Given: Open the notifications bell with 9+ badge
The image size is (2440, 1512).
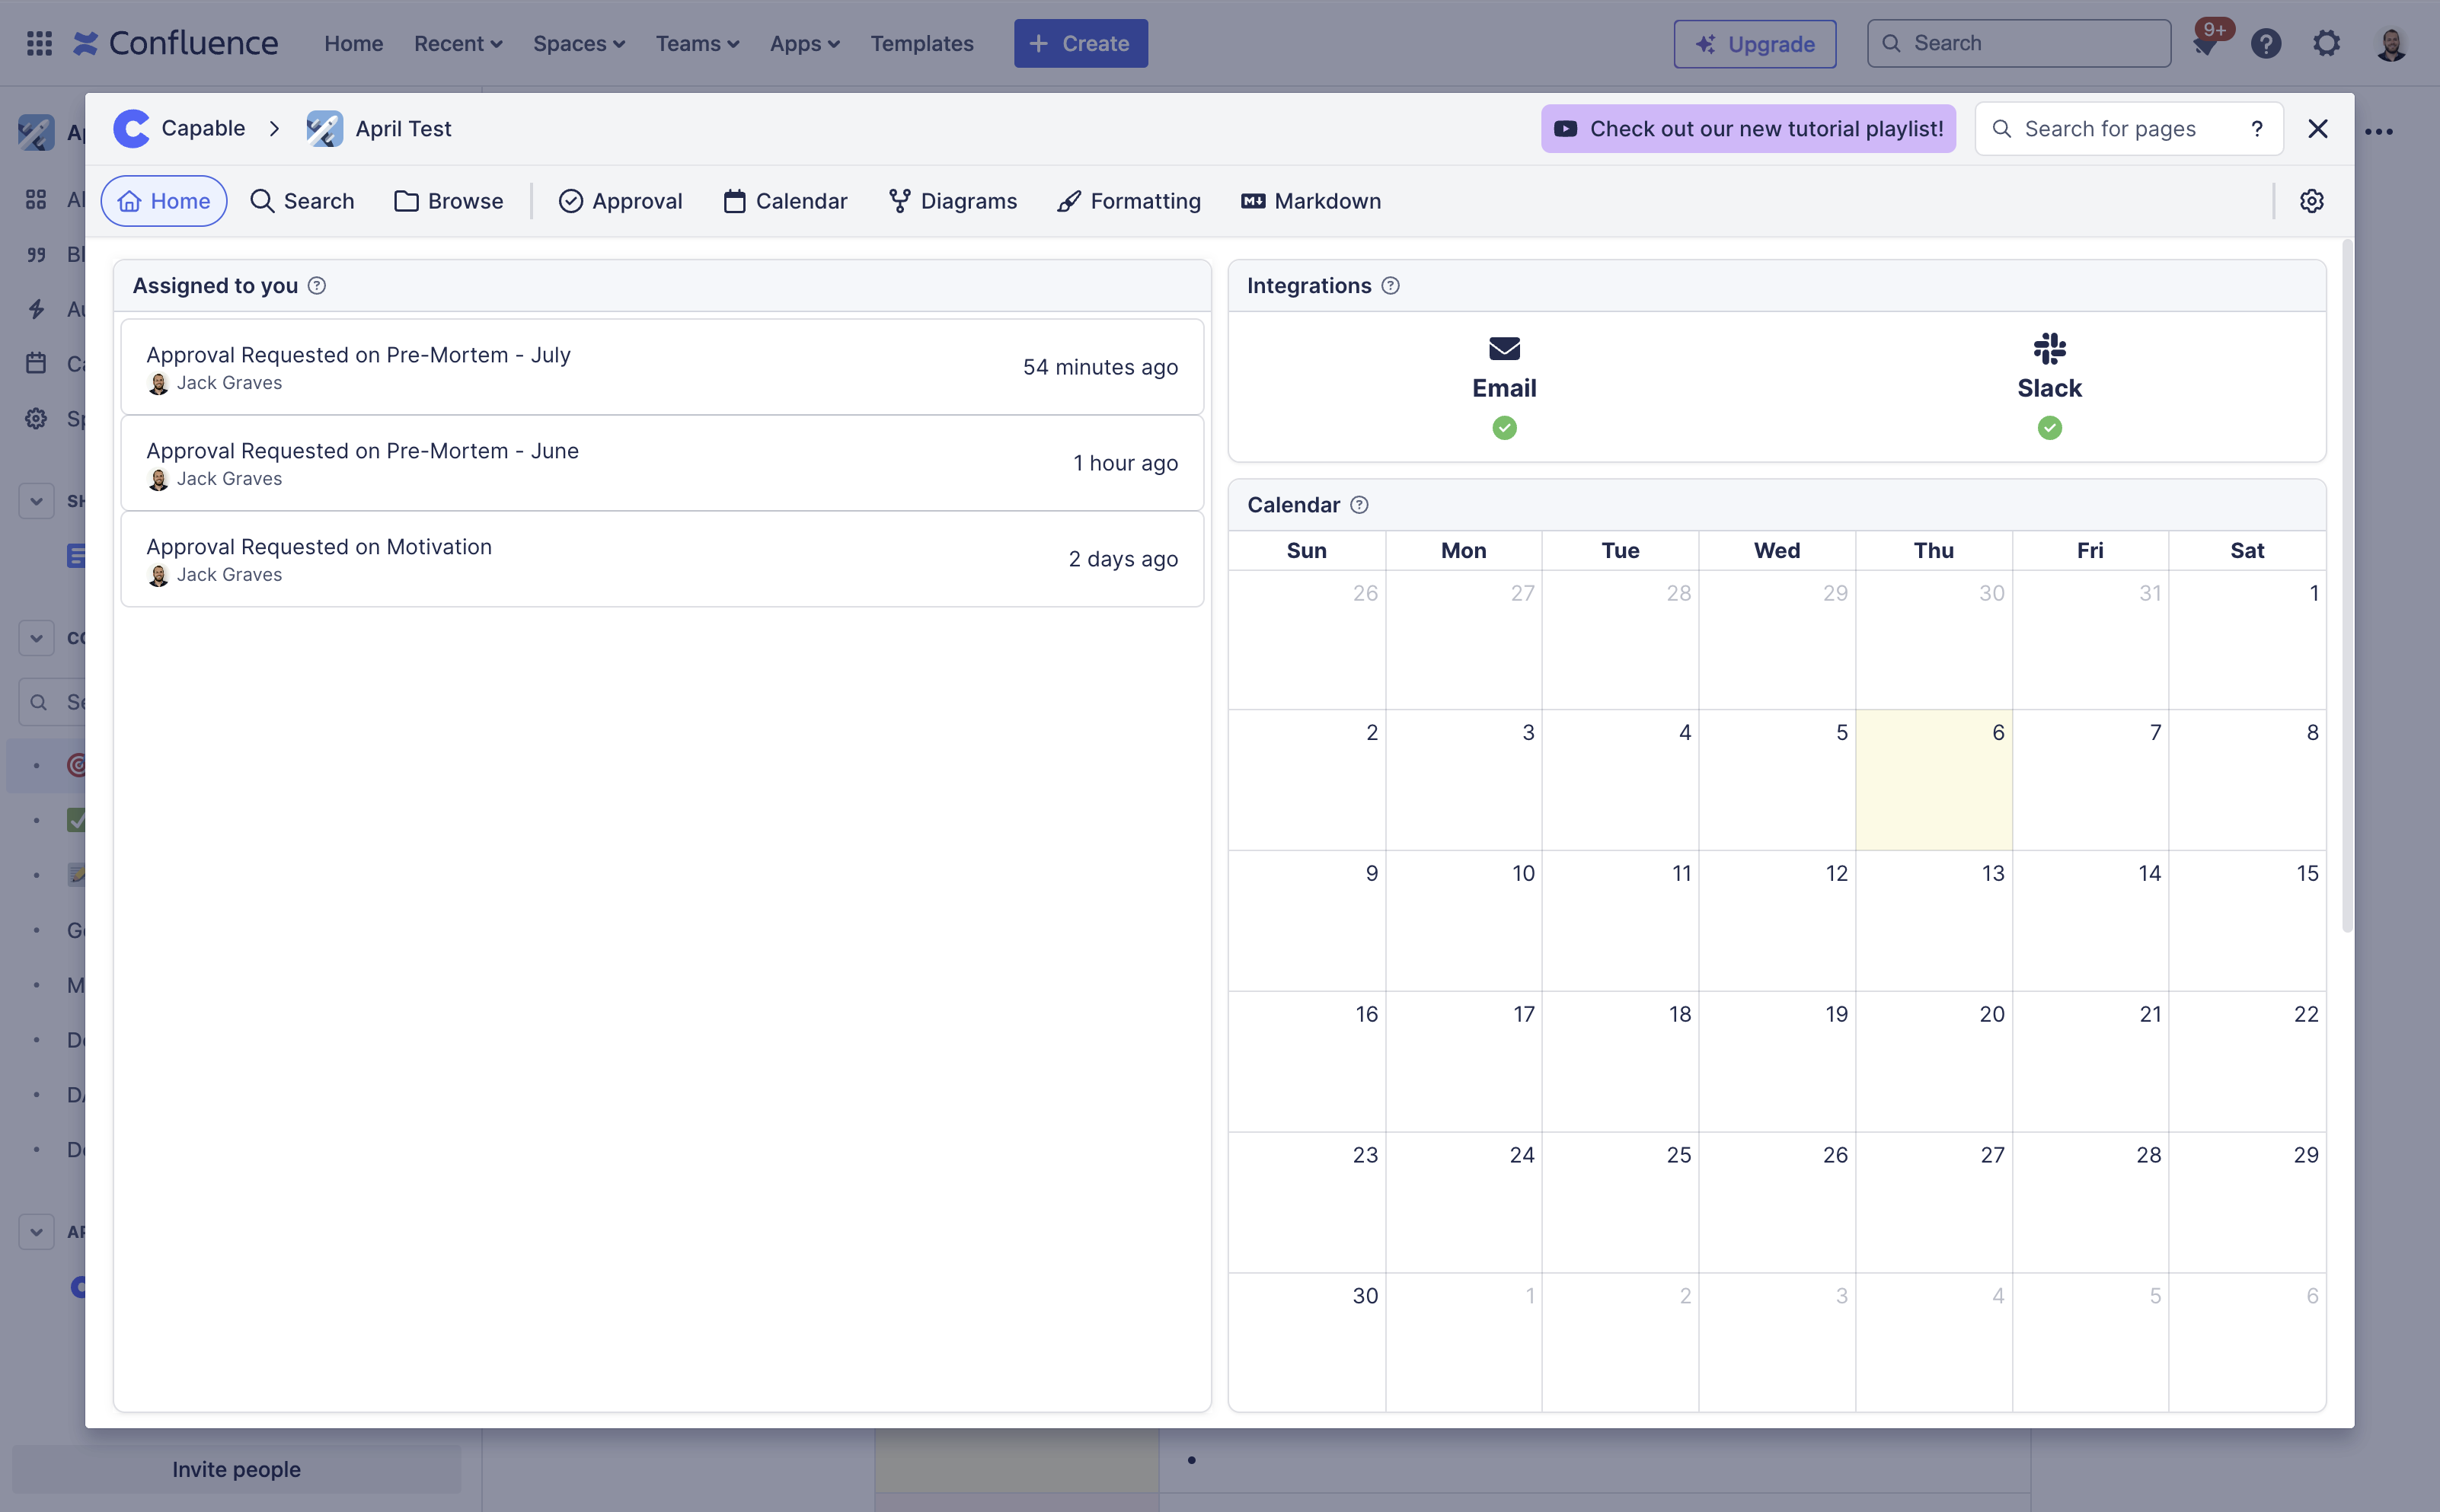Looking at the screenshot, I should 2205,44.
